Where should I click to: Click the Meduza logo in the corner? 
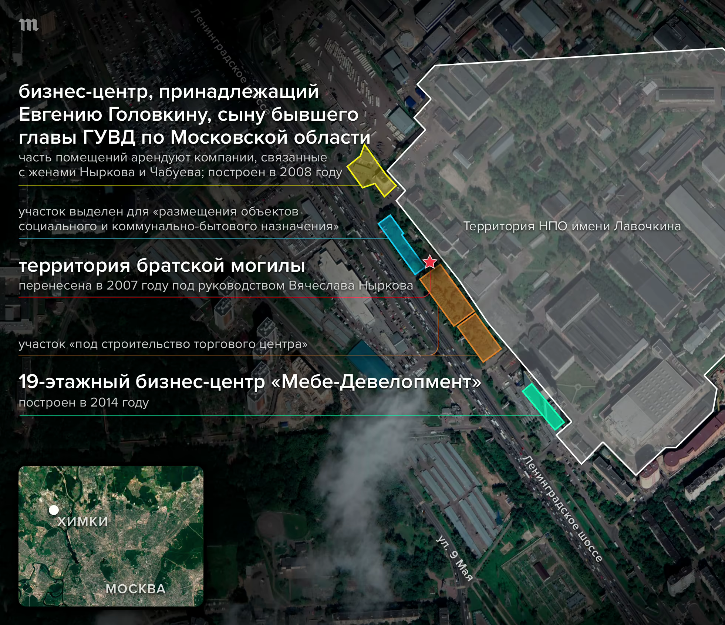point(28,25)
